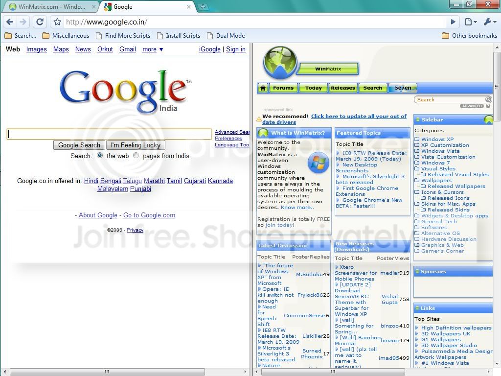Open Windows 7 category folder
The height and width of the screenshot is (376, 501).
click(432, 163)
